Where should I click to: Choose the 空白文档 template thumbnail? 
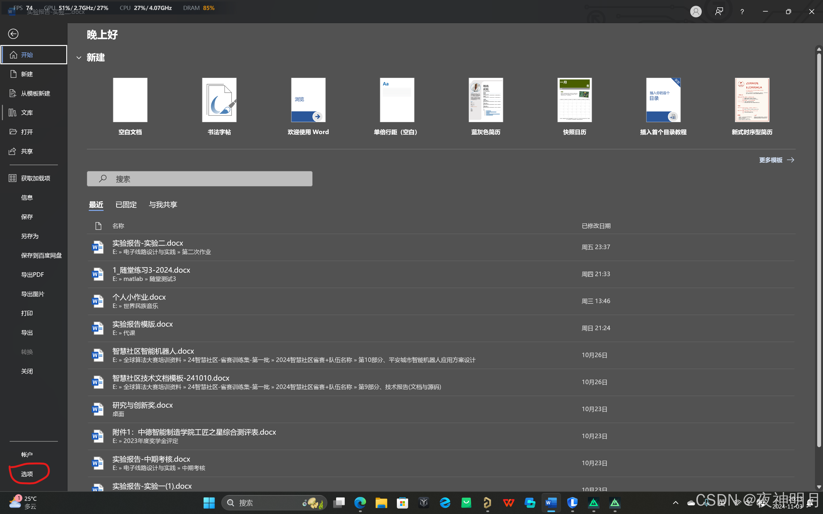[x=130, y=100]
